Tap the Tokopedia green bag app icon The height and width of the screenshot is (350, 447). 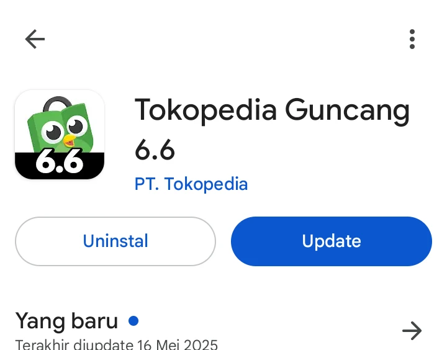(60, 135)
